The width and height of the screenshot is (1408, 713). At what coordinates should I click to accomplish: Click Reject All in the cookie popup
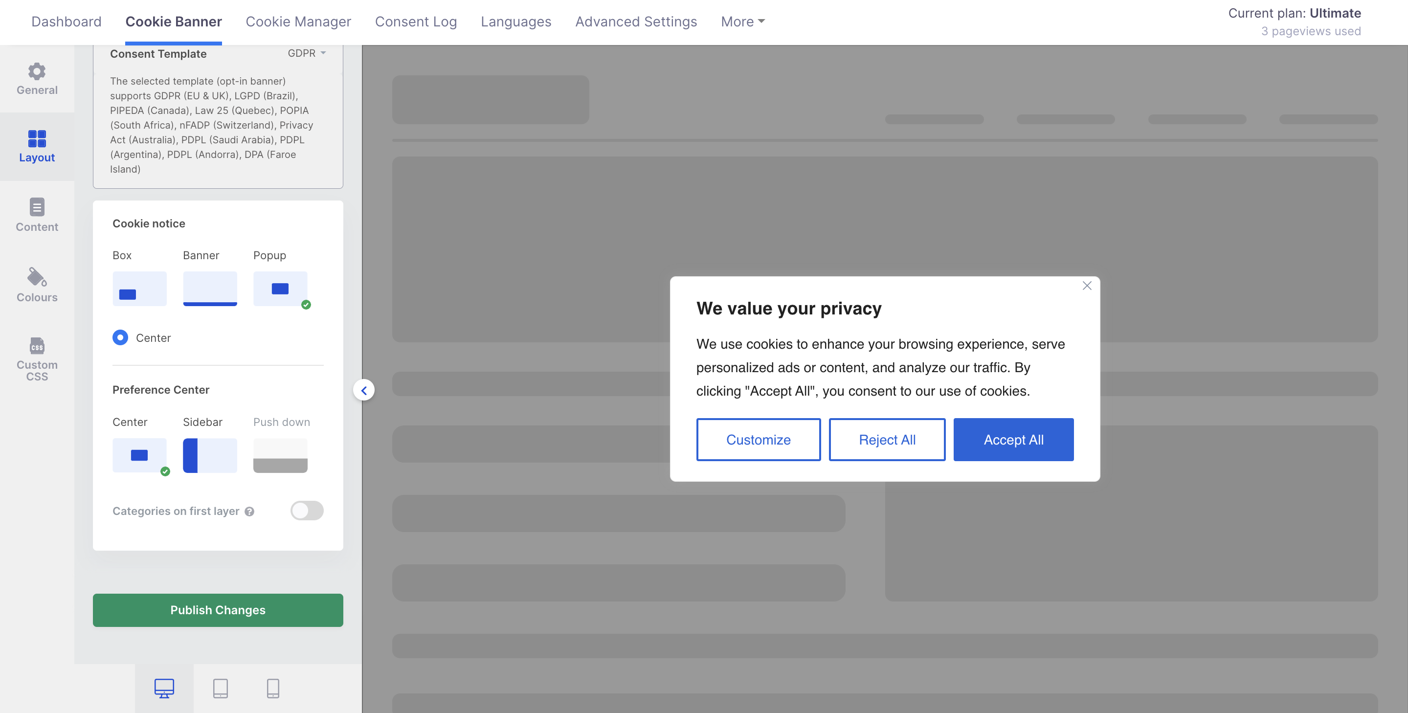pyautogui.click(x=887, y=439)
